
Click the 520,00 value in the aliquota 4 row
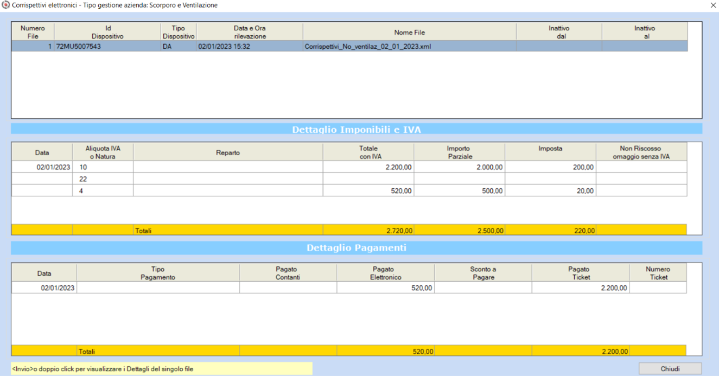click(x=401, y=191)
